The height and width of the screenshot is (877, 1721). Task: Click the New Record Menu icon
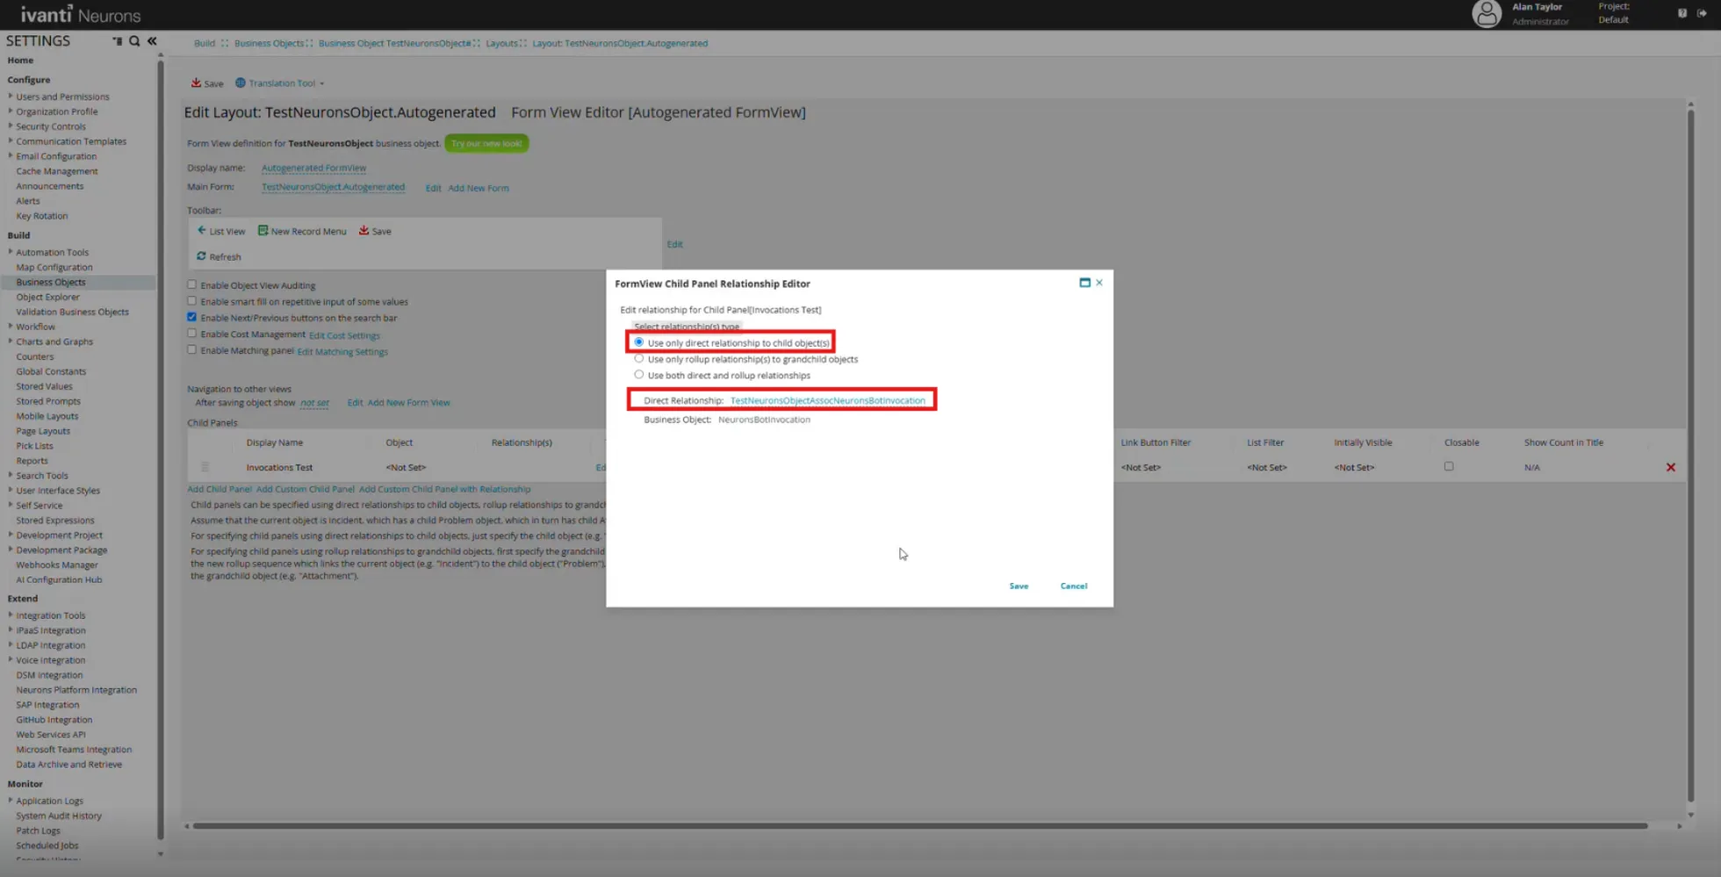263,230
